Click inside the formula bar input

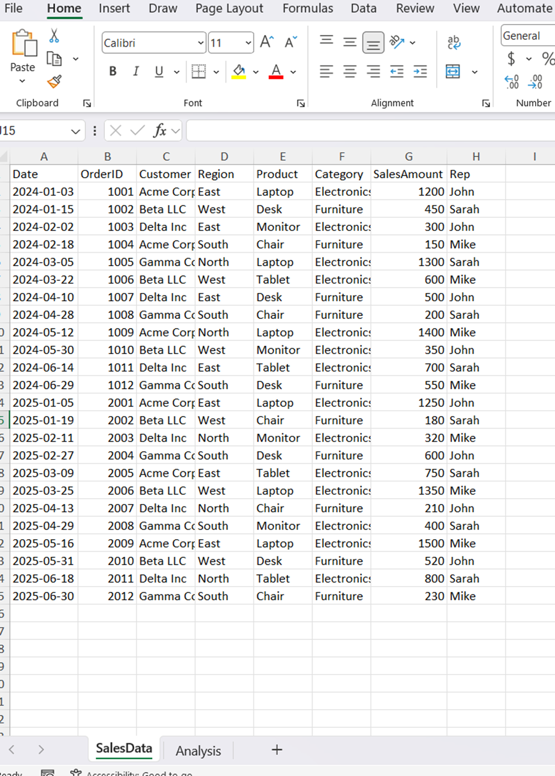[x=369, y=131]
